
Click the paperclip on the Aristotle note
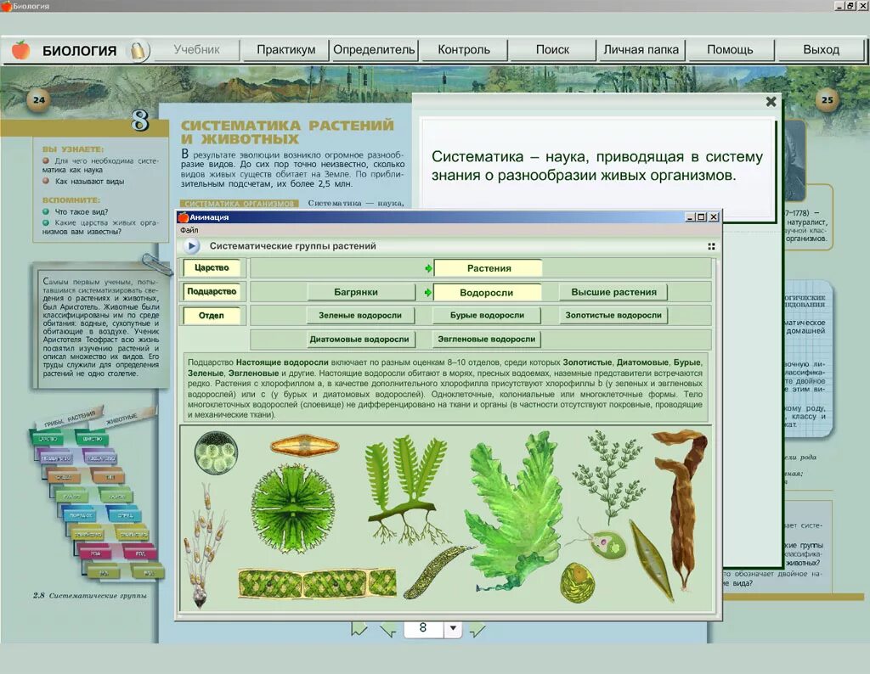[157, 264]
